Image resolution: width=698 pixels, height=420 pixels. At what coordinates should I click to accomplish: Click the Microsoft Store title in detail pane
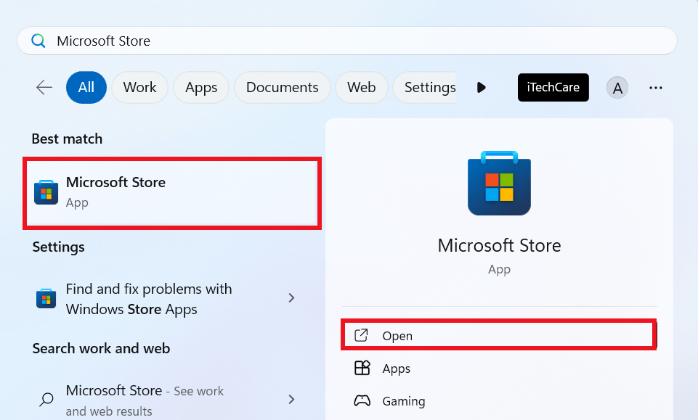[499, 245]
